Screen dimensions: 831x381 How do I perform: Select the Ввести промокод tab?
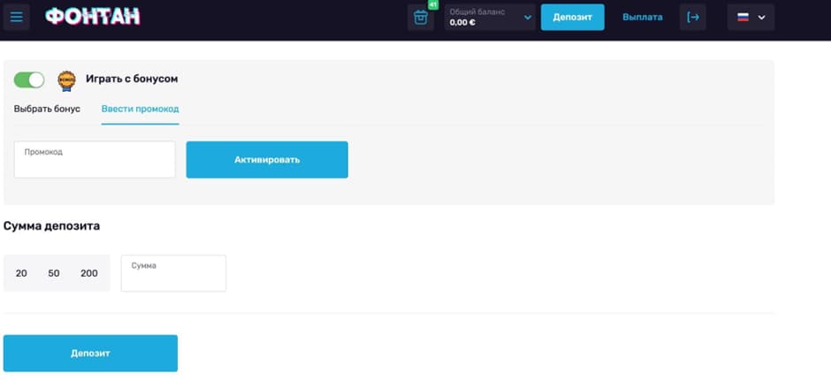point(141,109)
